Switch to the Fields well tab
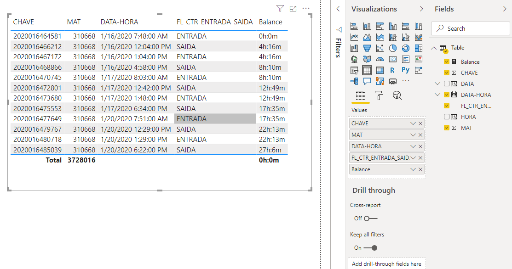Screen dimensions: 512x269 point(361,96)
